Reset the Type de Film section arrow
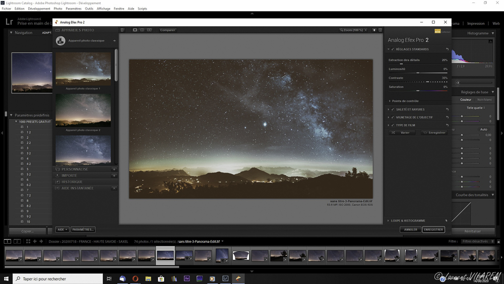Viewport: 504px width, 284px height. pyautogui.click(x=447, y=125)
